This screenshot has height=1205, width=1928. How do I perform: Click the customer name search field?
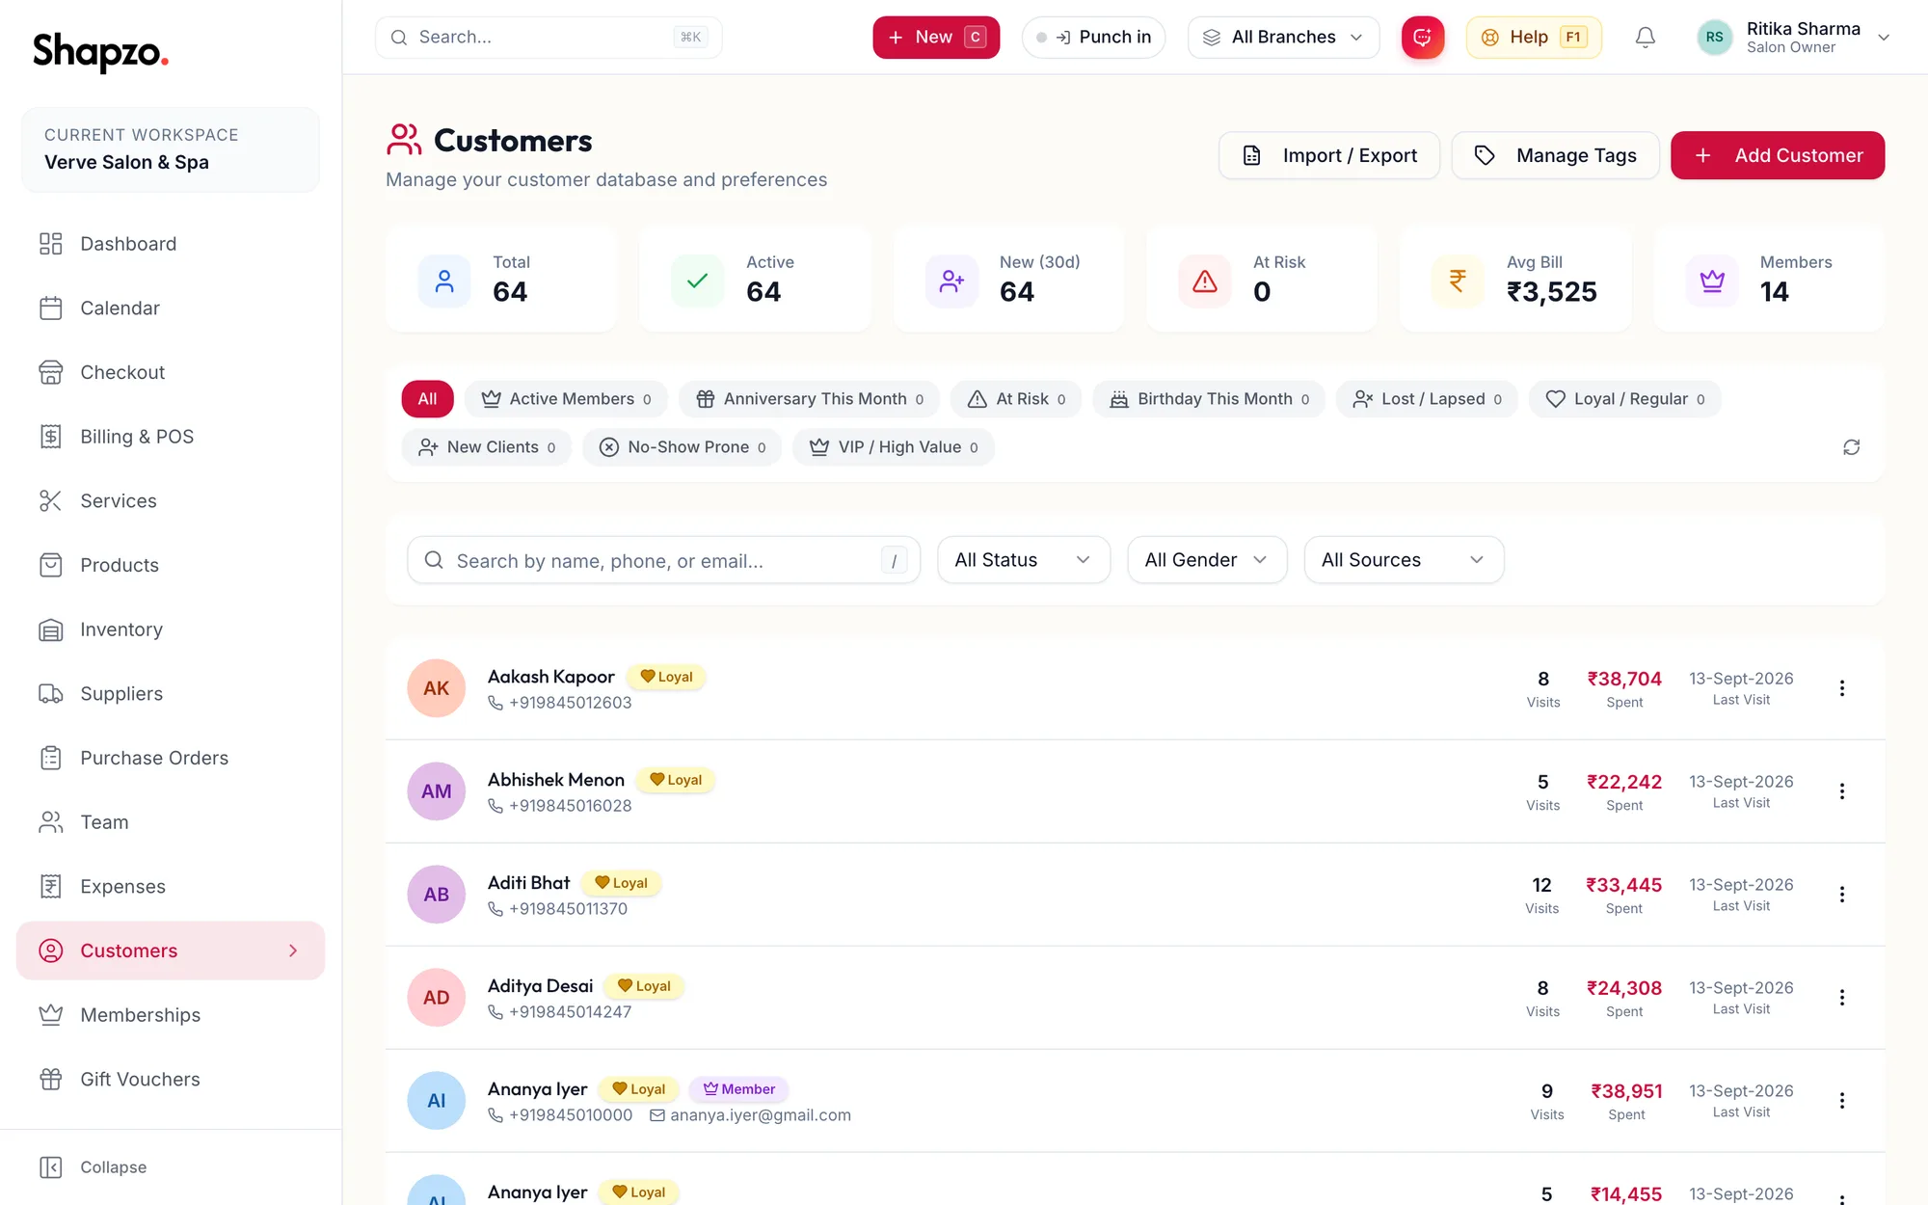[x=663, y=560]
